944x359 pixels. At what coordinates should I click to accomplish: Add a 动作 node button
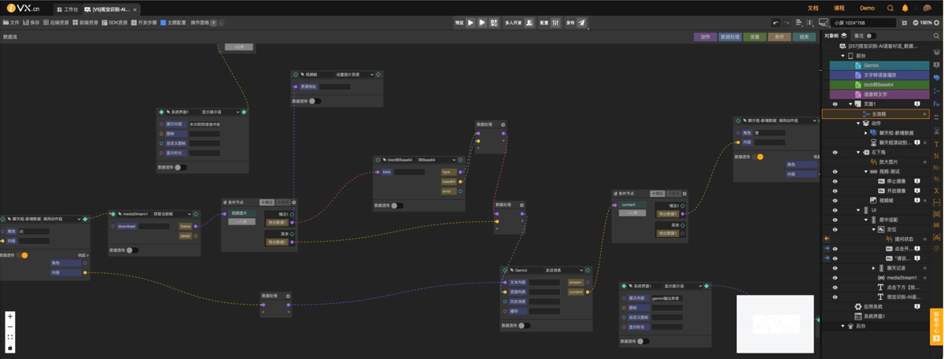point(705,36)
